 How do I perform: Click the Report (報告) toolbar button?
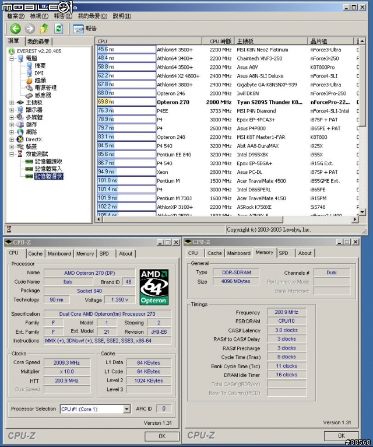(x=85, y=29)
